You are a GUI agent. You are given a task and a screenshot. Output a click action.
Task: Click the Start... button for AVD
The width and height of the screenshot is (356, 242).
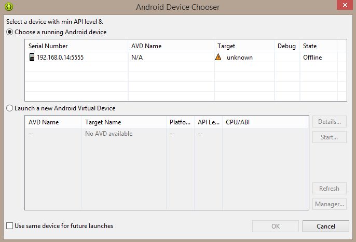[330, 137]
